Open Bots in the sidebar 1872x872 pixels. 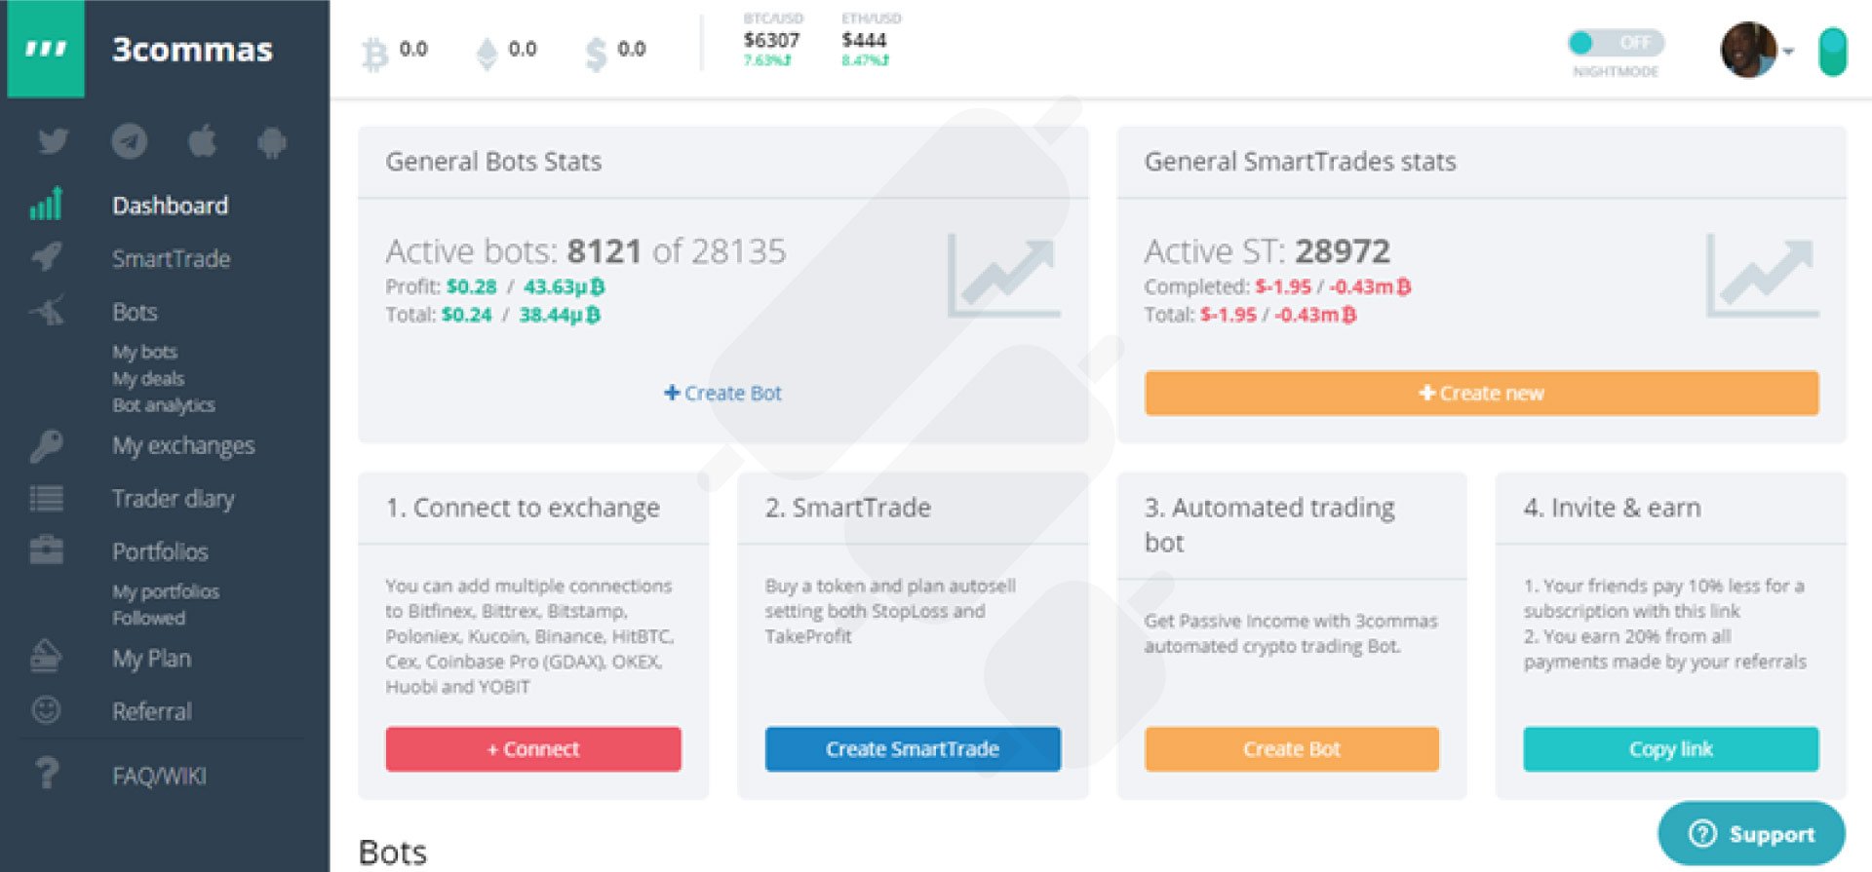point(135,312)
